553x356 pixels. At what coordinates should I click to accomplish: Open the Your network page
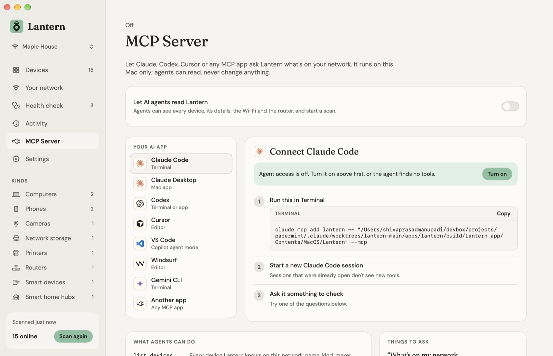click(53, 88)
